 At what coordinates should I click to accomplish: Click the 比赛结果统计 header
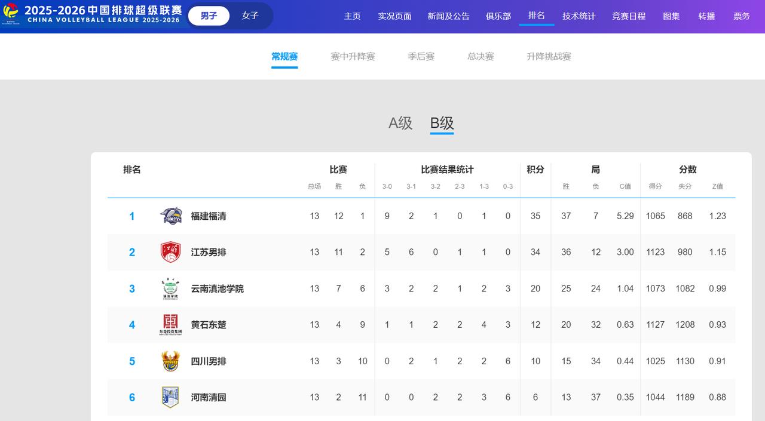pyautogui.click(x=448, y=170)
